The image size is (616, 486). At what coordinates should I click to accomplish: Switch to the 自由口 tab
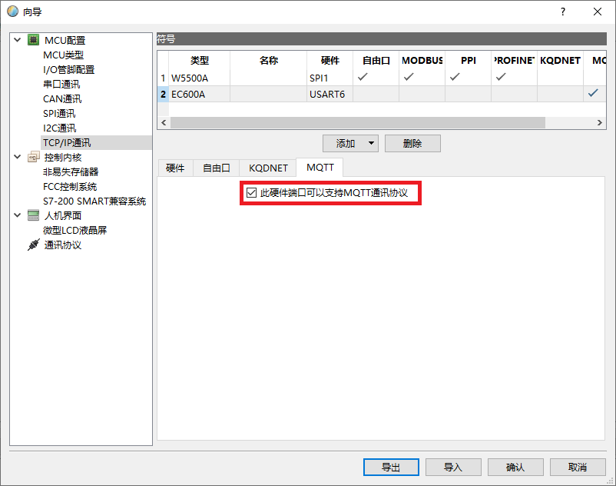pyautogui.click(x=216, y=168)
